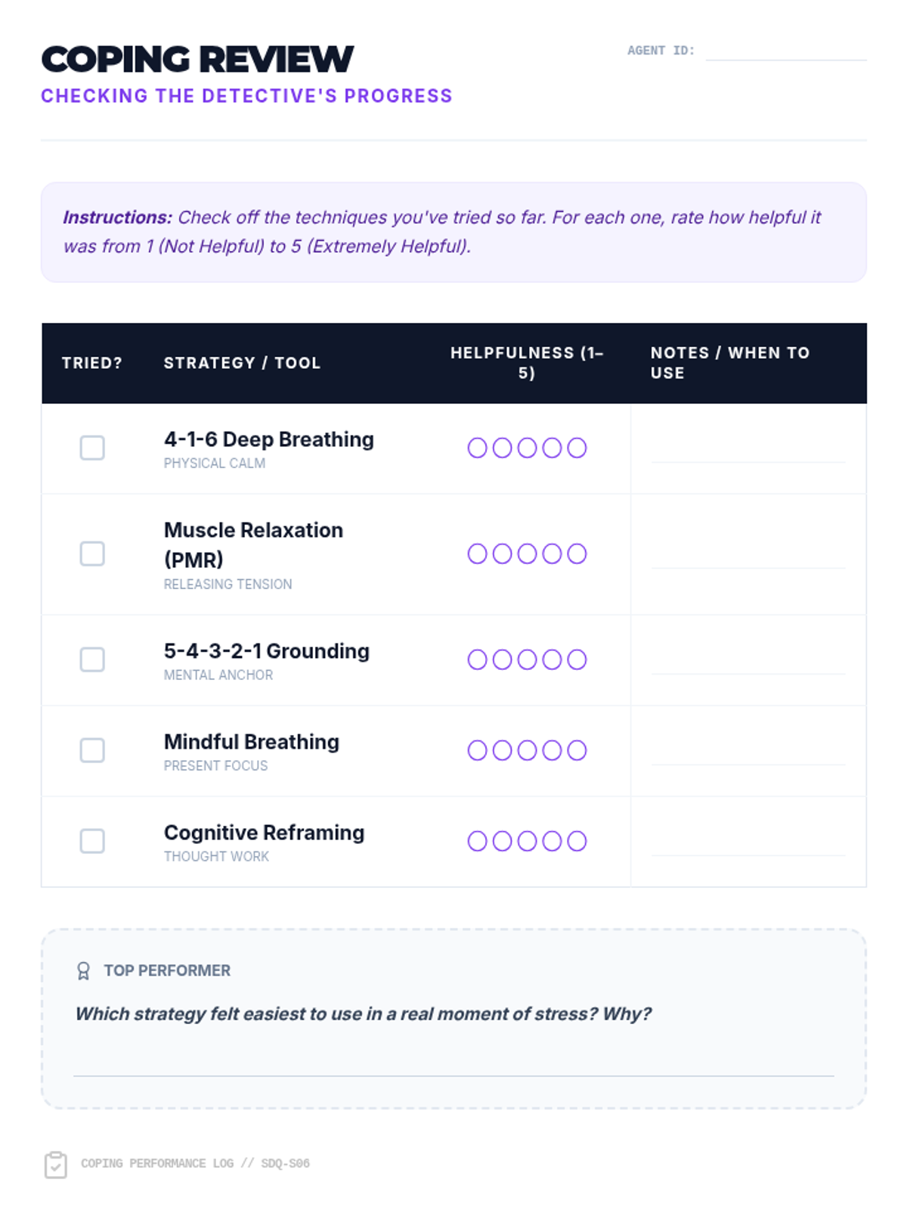This screenshot has height=1210, width=907.
Task: Choose rating 4 for Cognitive Reframing
Action: pyautogui.click(x=552, y=841)
